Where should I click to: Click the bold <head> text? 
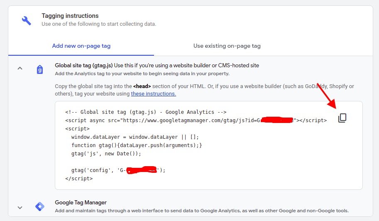pyautogui.click(x=142, y=86)
